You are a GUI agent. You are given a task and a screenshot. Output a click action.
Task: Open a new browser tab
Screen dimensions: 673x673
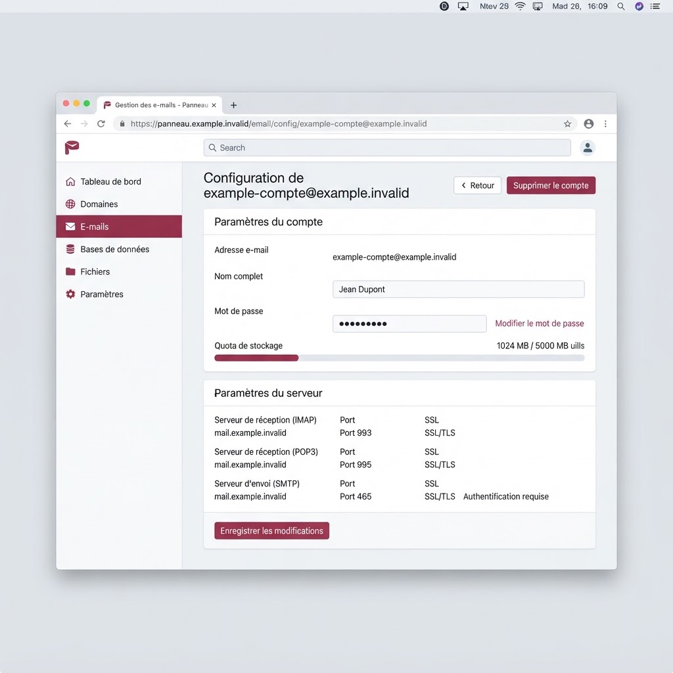coord(233,105)
